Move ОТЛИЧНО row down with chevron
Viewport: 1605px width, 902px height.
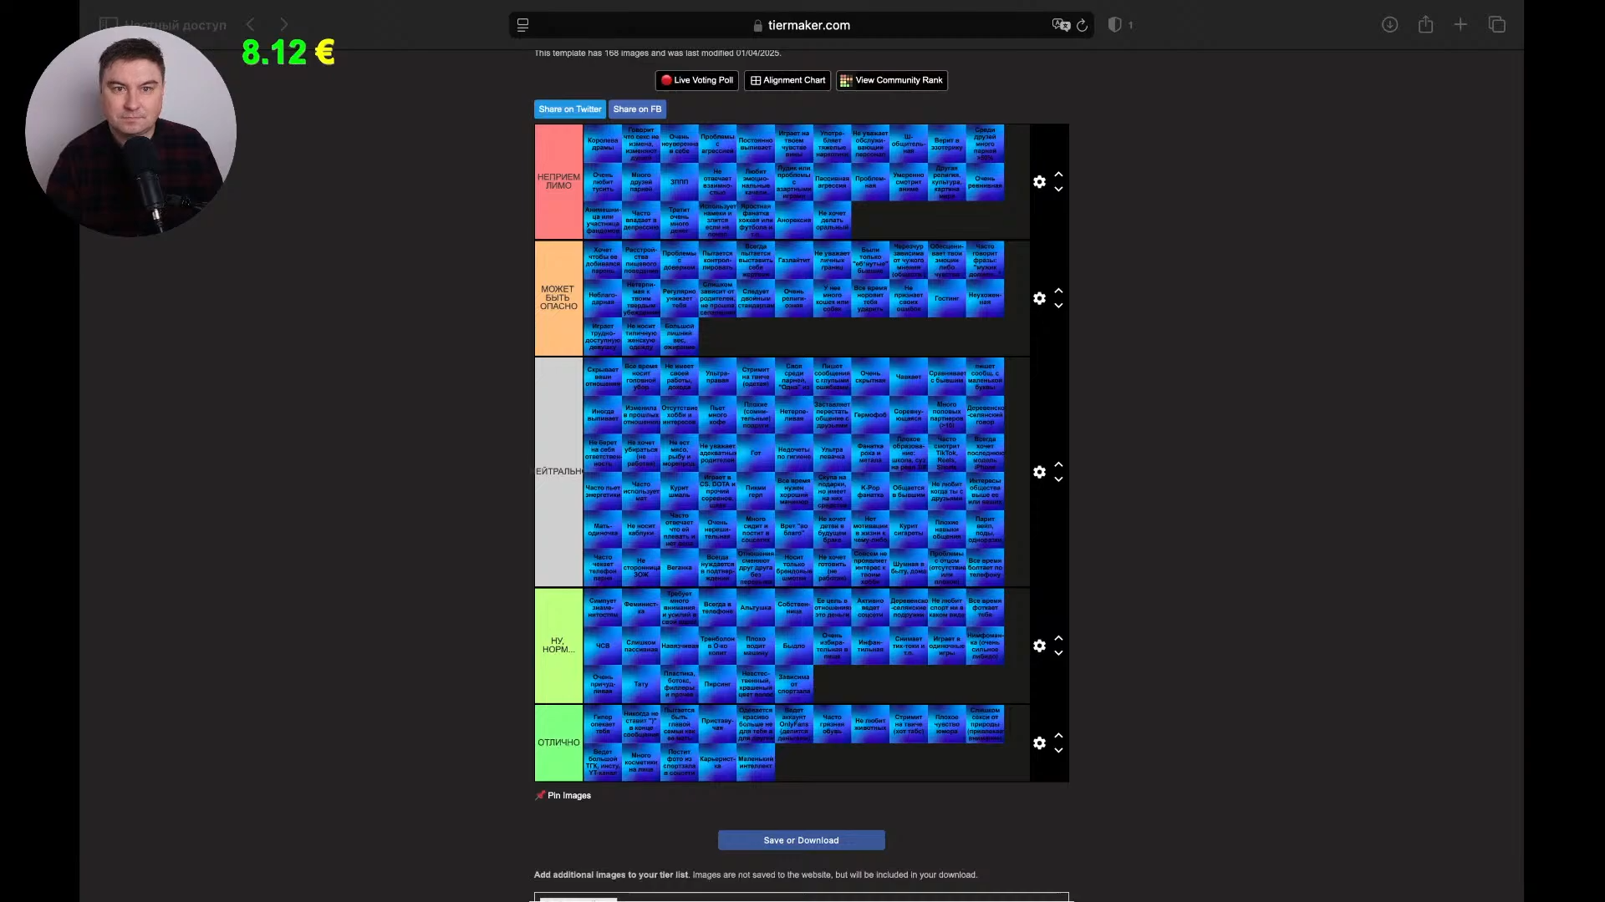[x=1059, y=751]
